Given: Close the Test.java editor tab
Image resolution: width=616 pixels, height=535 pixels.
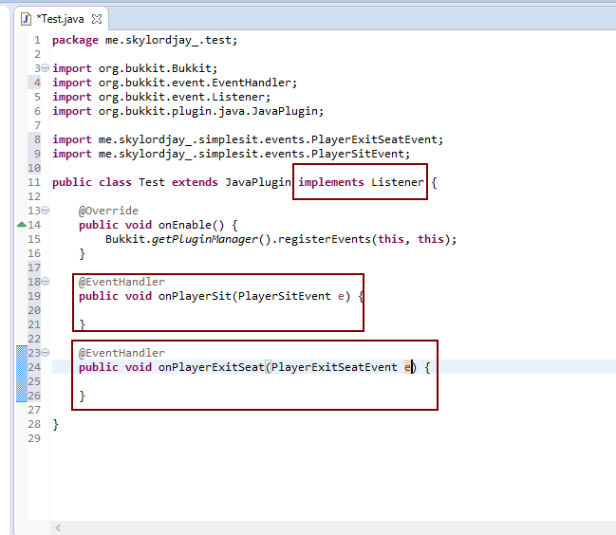Looking at the screenshot, I should [x=97, y=19].
